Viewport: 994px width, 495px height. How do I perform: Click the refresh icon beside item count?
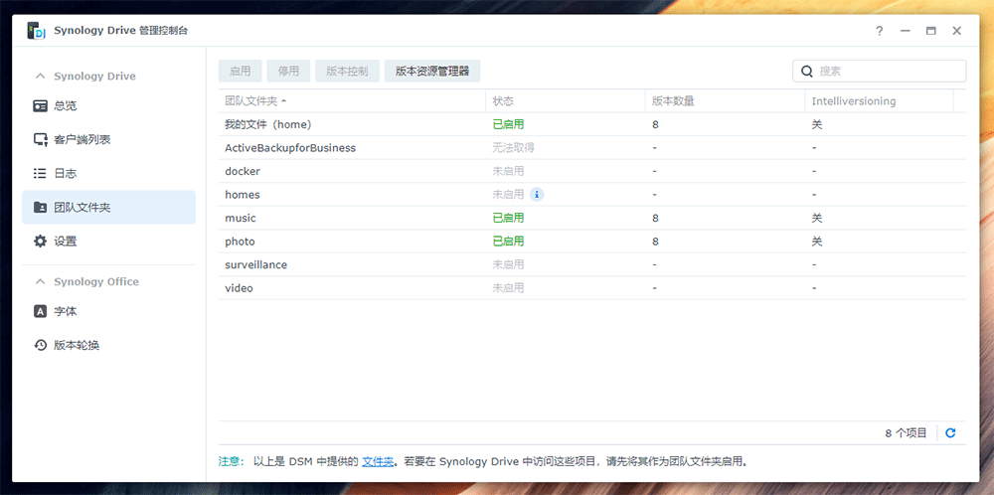point(950,433)
